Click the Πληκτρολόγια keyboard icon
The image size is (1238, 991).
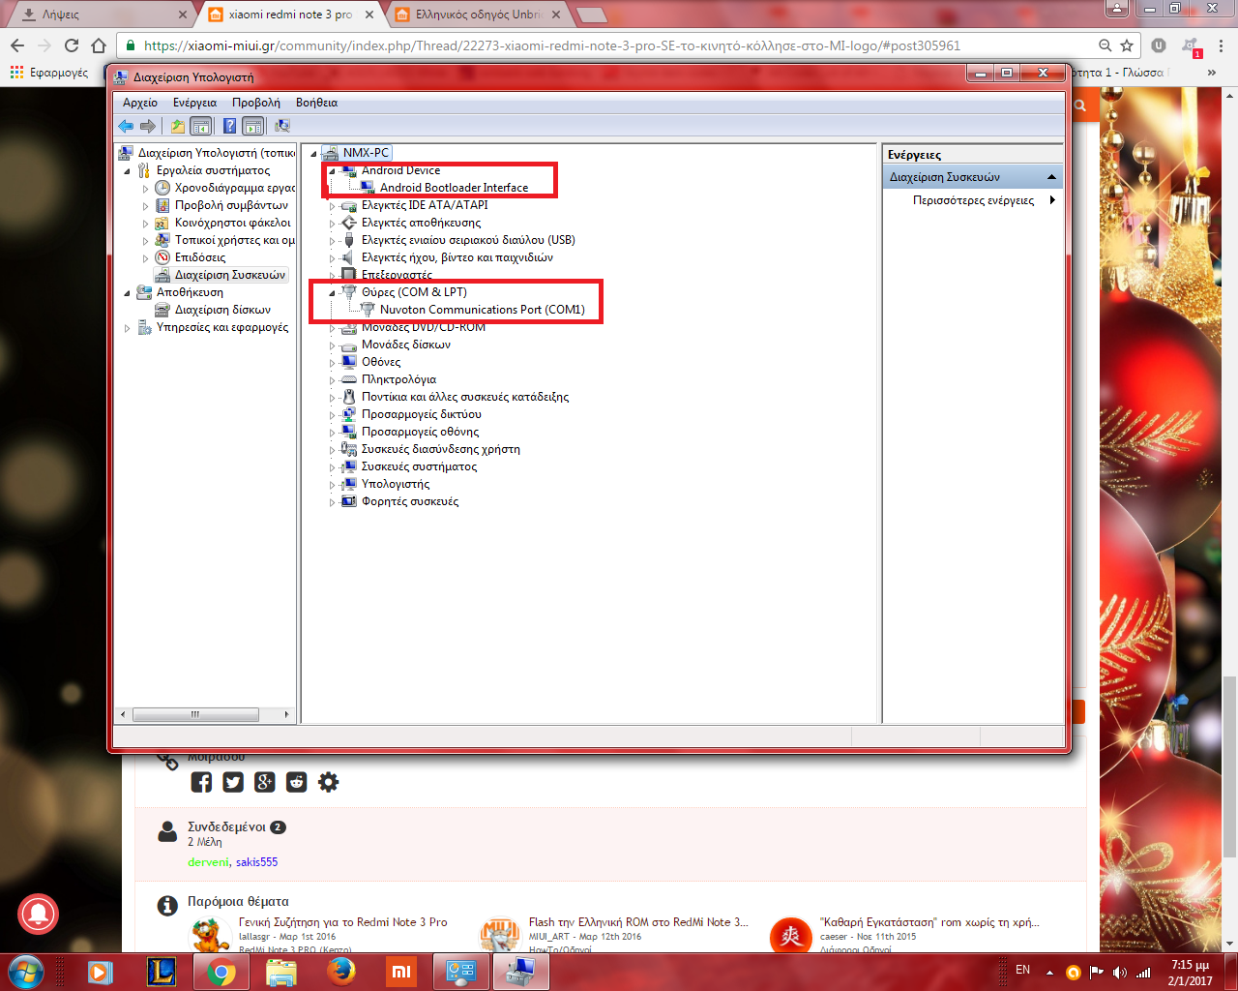coord(349,379)
